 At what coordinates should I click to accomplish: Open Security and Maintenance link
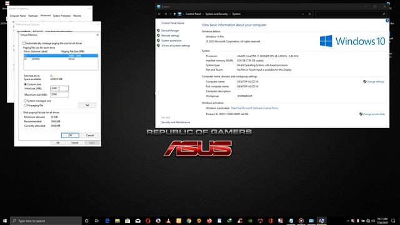(x=176, y=122)
